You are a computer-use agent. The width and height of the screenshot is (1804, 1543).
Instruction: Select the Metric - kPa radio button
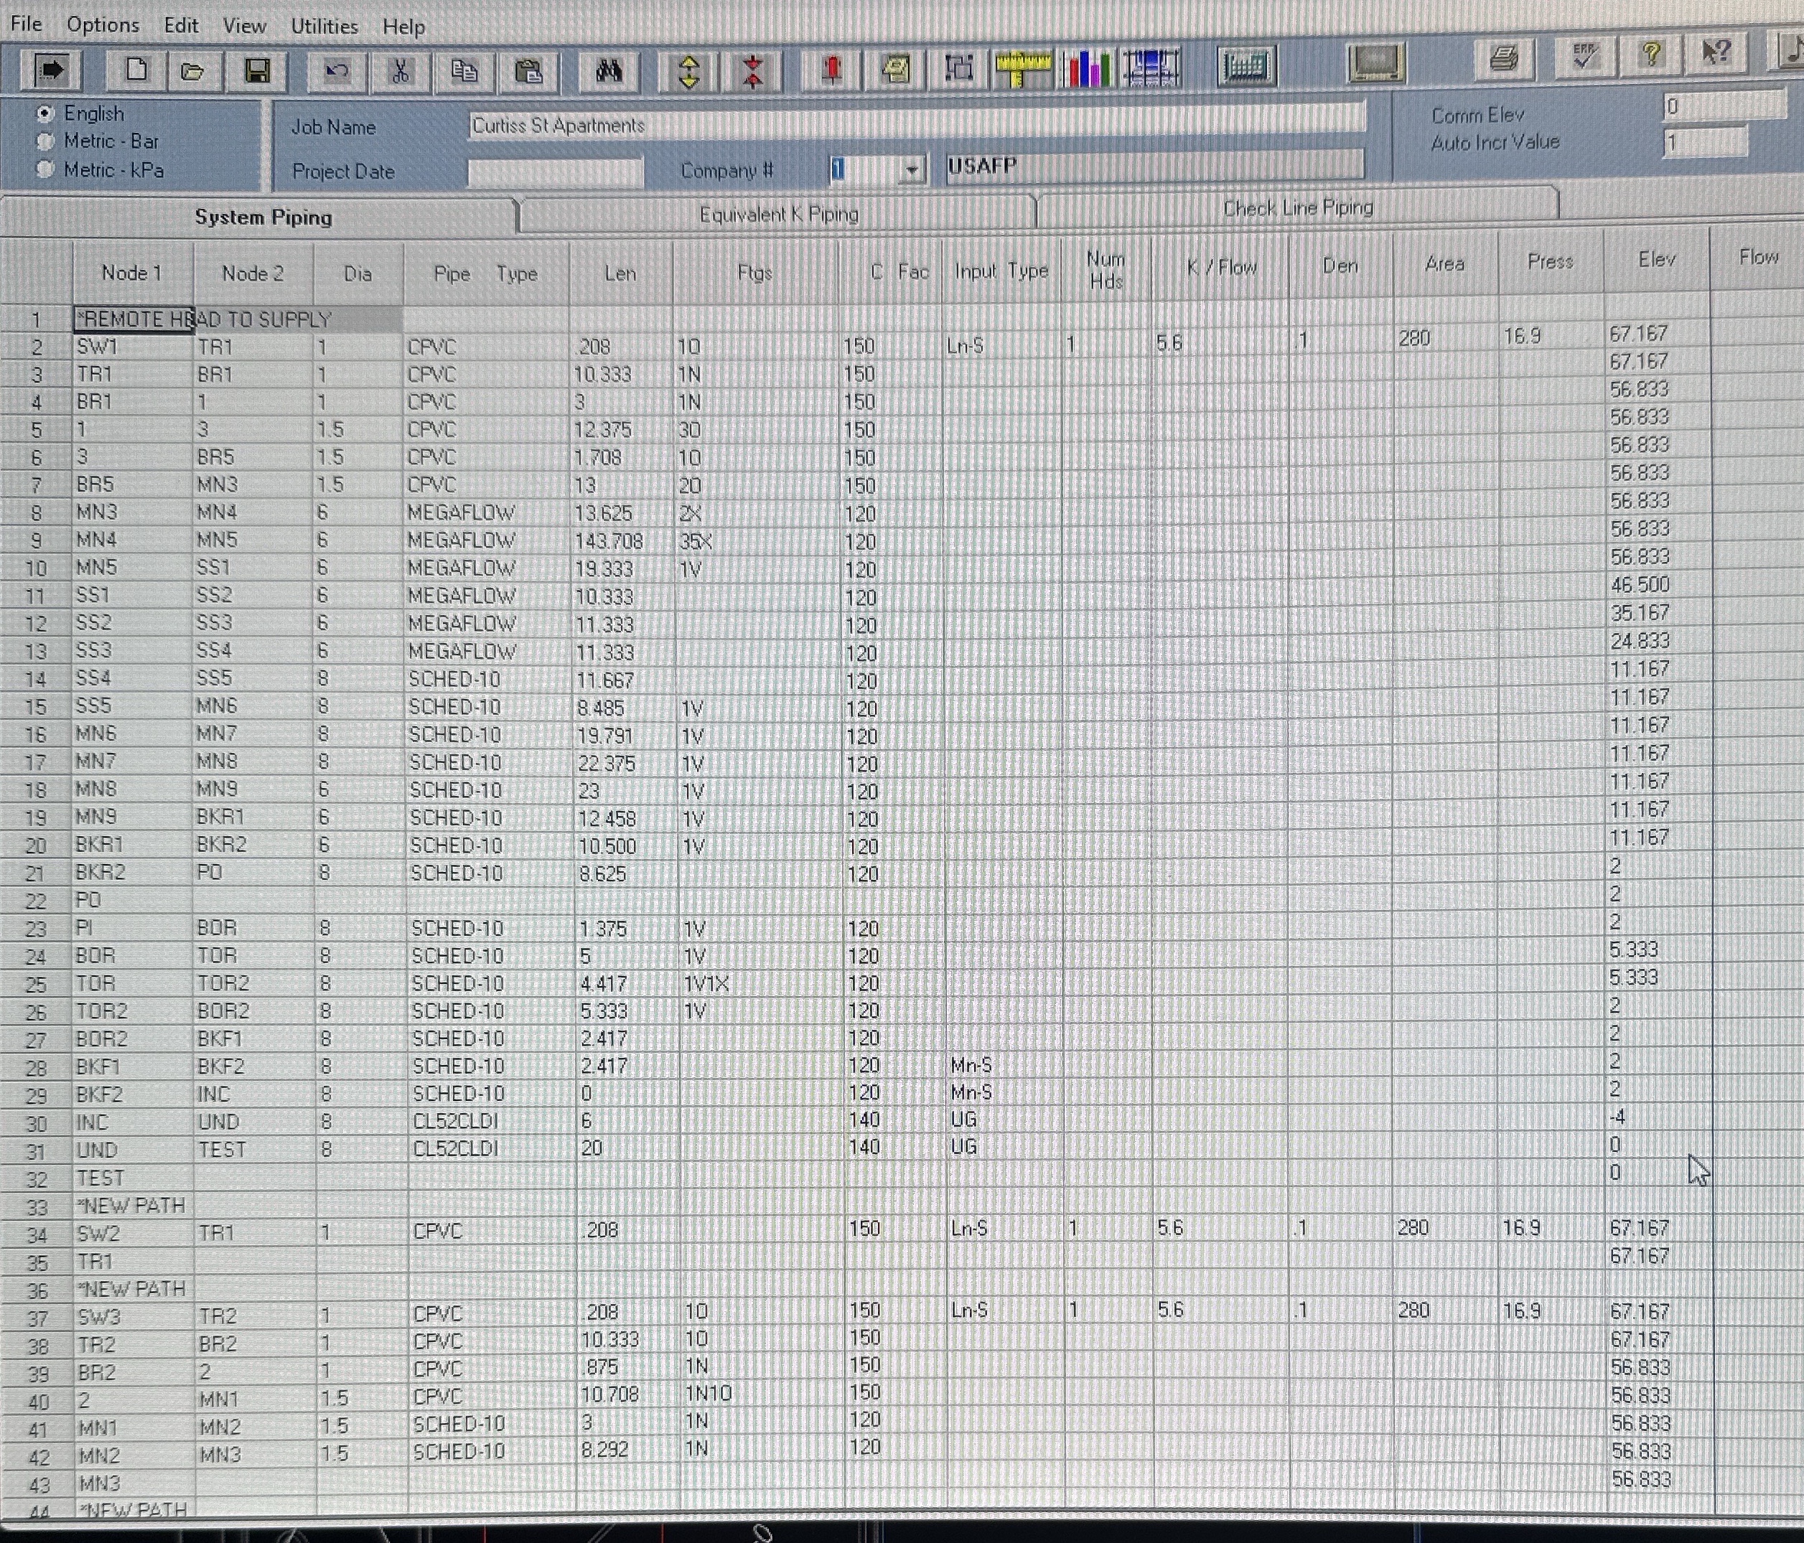click(x=45, y=169)
